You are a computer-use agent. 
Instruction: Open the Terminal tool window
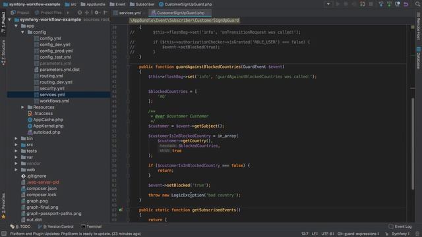point(91,226)
